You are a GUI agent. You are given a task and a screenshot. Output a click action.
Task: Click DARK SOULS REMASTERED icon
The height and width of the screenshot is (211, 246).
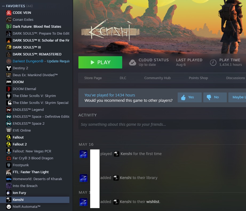point(9,54)
